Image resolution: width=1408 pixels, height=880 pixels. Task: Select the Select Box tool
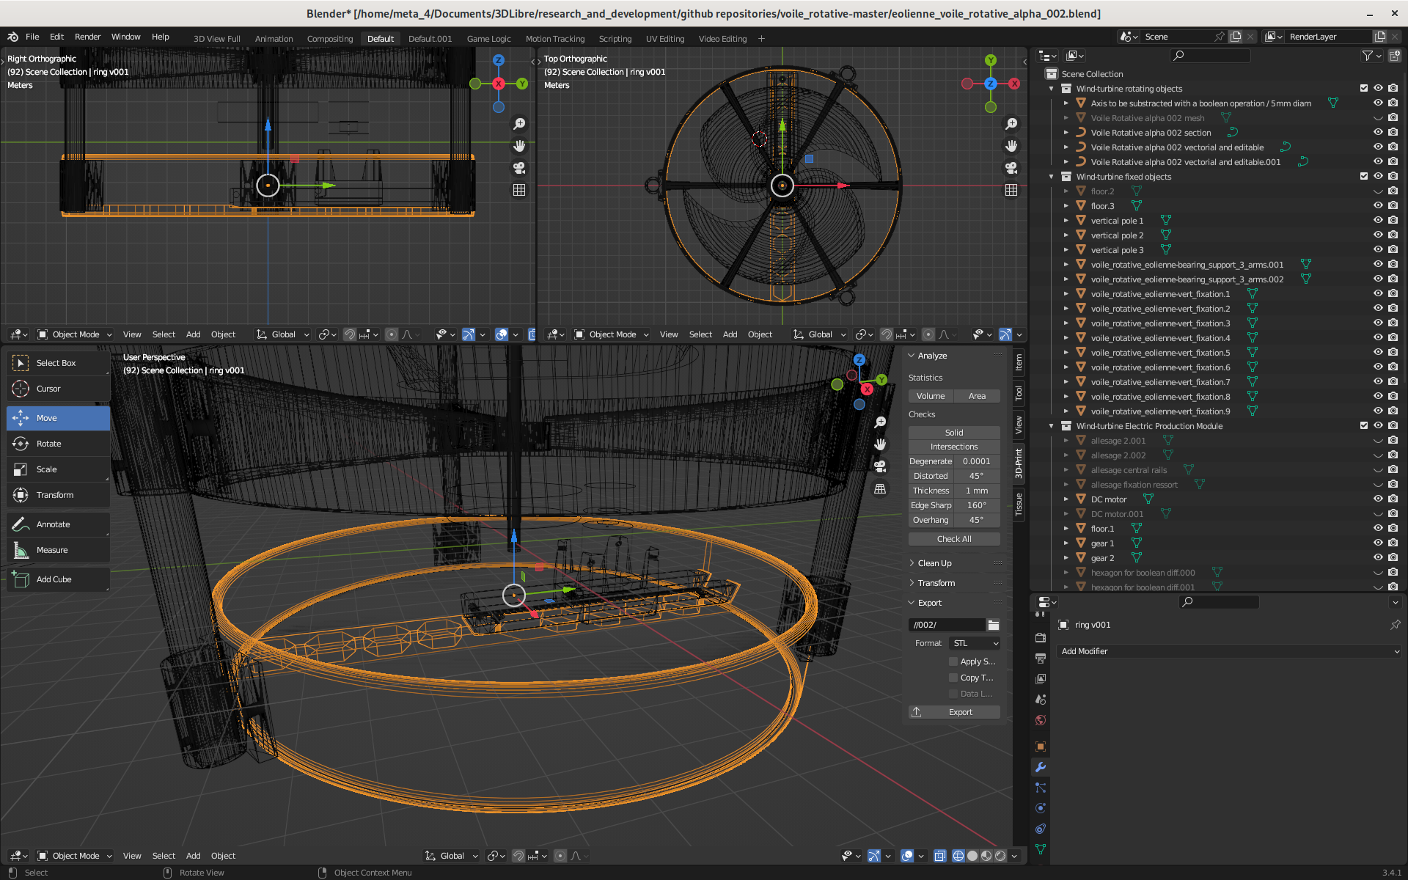pyautogui.click(x=59, y=363)
